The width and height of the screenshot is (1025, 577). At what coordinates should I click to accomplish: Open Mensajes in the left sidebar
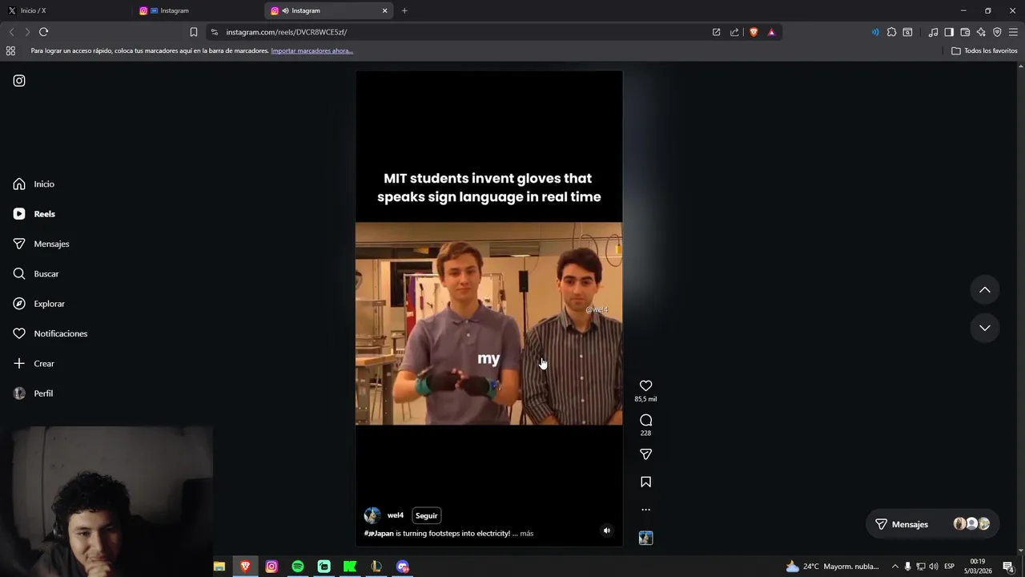point(41,244)
